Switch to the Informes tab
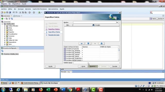 tap(18, 16)
